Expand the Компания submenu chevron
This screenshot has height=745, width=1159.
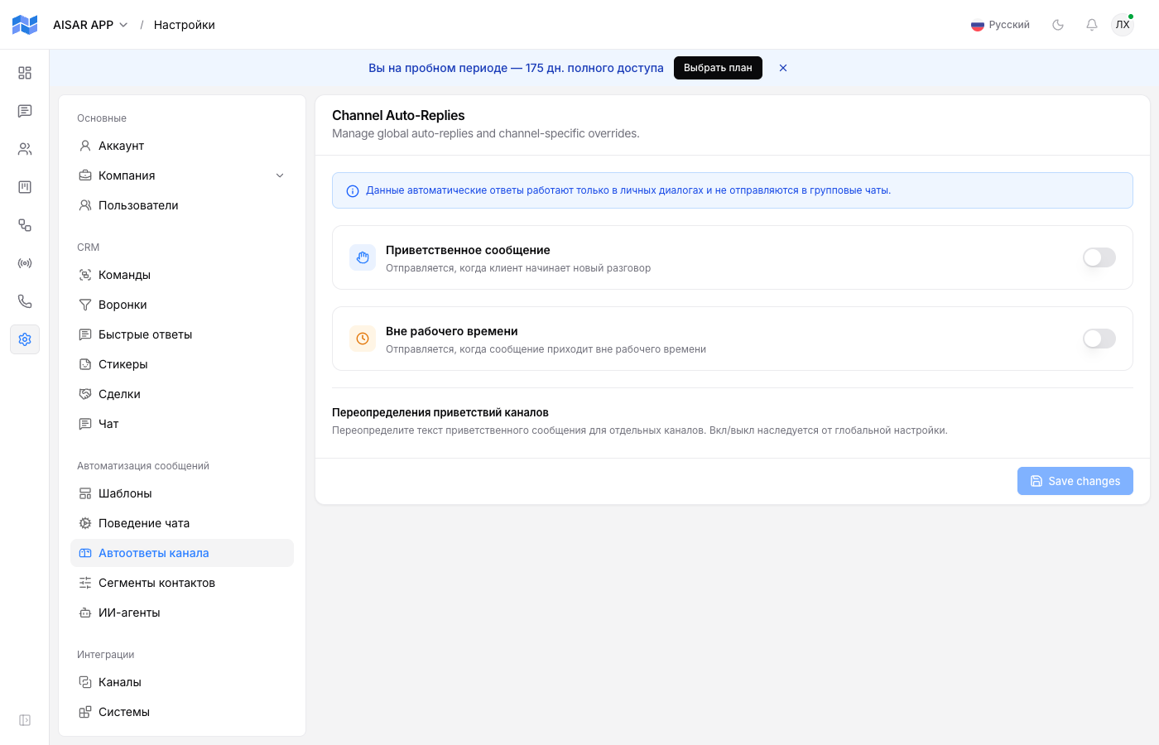pos(280,175)
